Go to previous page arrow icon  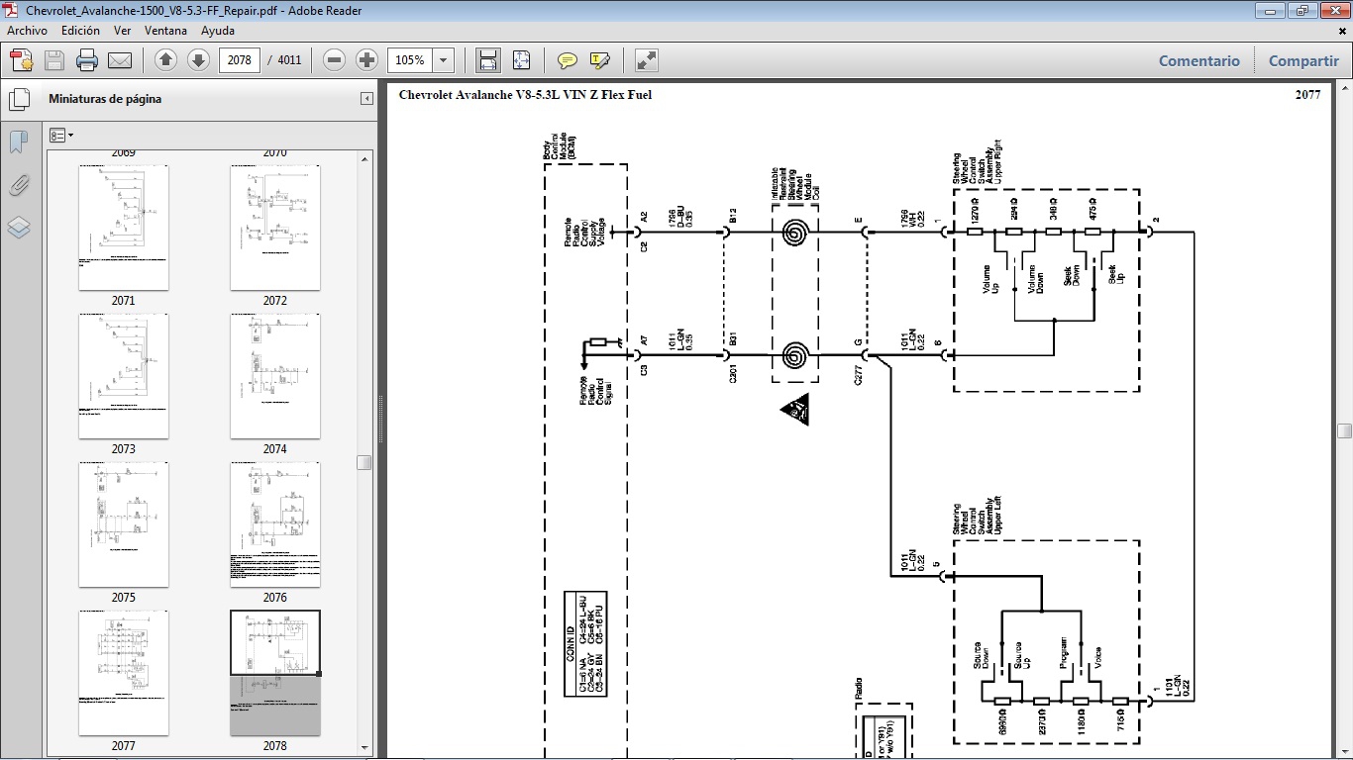tap(165, 60)
